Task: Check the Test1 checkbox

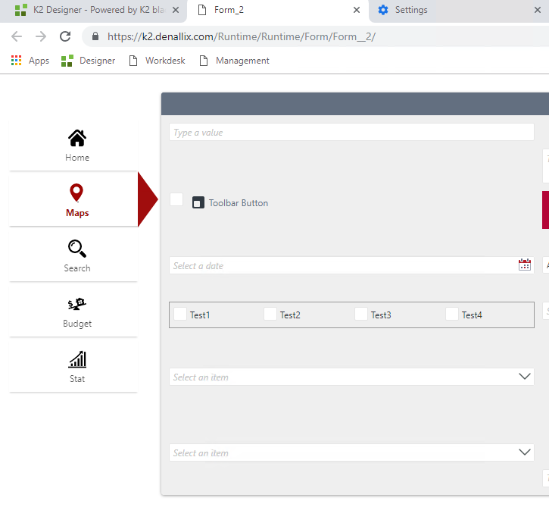Action: coord(181,314)
